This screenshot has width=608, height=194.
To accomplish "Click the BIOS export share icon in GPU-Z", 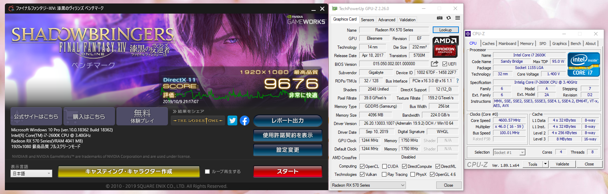I will pos(434,64).
